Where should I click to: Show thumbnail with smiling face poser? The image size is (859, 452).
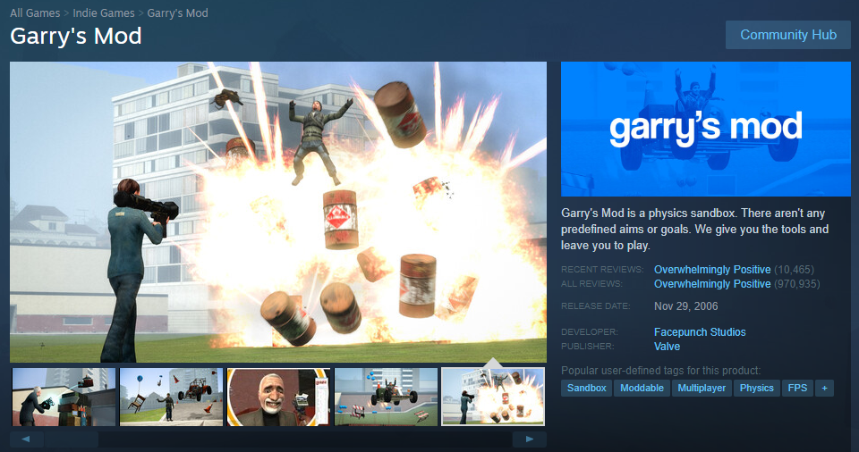(279, 397)
